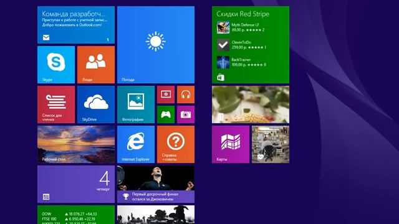Open the News tile with the tank photo
Viewport: 399px width, 224px height.
click(x=156, y=215)
